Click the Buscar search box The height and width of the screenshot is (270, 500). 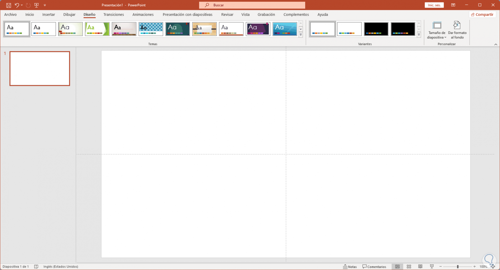pyautogui.click(x=252, y=5)
